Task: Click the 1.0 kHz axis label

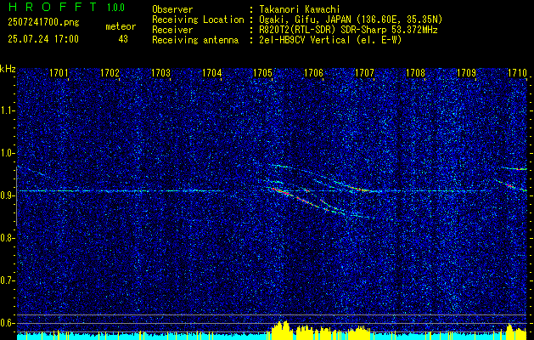Action: pyautogui.click(x=8, y=153)
